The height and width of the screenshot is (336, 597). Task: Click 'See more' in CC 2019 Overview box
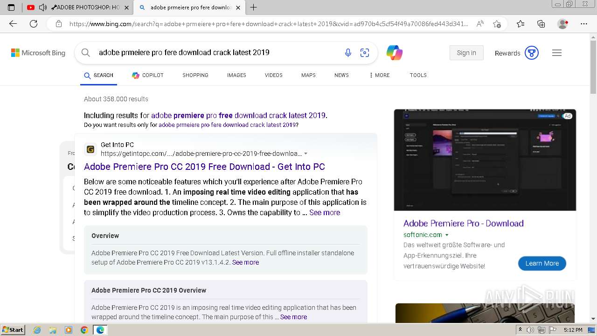click(294, 317)
